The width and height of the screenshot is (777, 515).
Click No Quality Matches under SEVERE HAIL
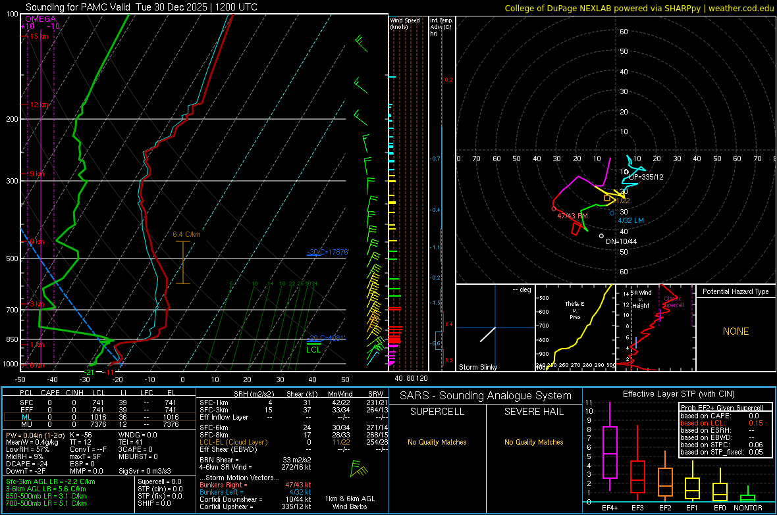[x=533, y=442]
